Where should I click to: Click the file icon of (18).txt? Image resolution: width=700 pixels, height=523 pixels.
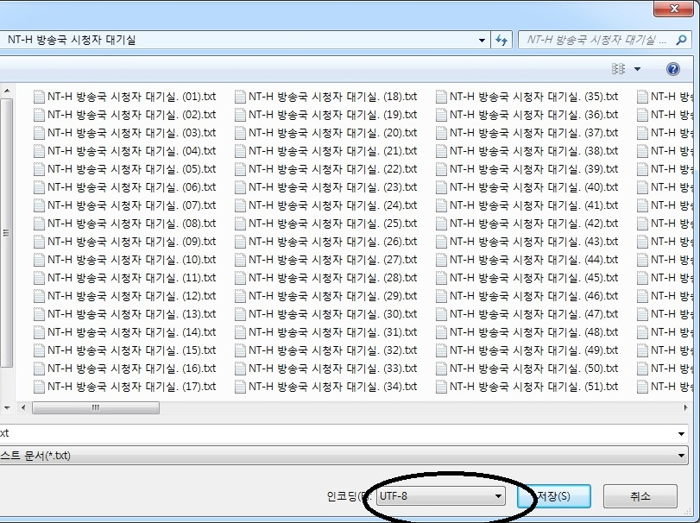[240, 97]
